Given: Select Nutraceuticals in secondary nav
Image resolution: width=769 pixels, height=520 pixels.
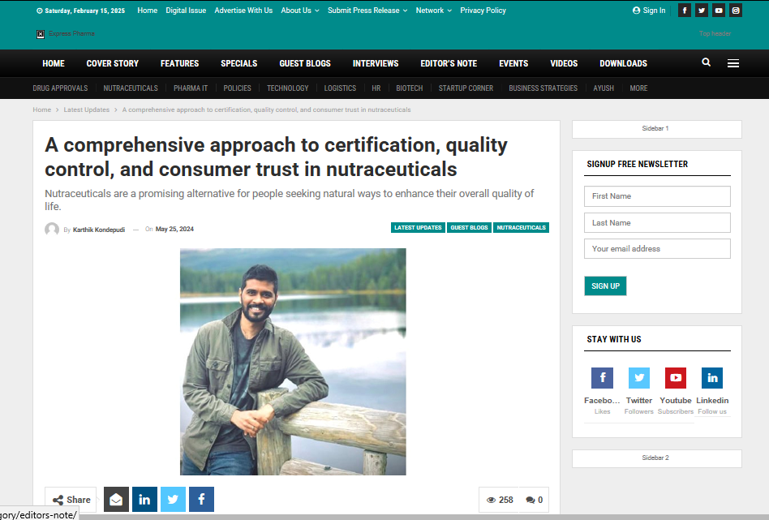Looking at the screenshot, I should [x=131, y=88].
